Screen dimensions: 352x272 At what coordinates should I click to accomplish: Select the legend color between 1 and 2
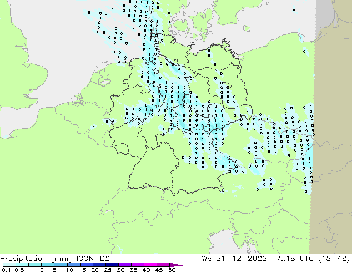click(35, 265)
